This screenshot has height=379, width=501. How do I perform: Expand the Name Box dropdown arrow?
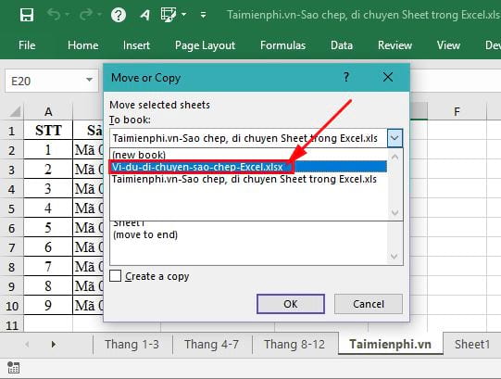tap(90, 80)
